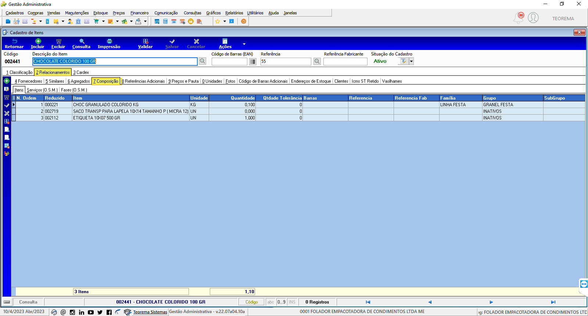Toggle the abc search mode indicator
This screenshot has width=588, height=316.
(x=270, y=302)
